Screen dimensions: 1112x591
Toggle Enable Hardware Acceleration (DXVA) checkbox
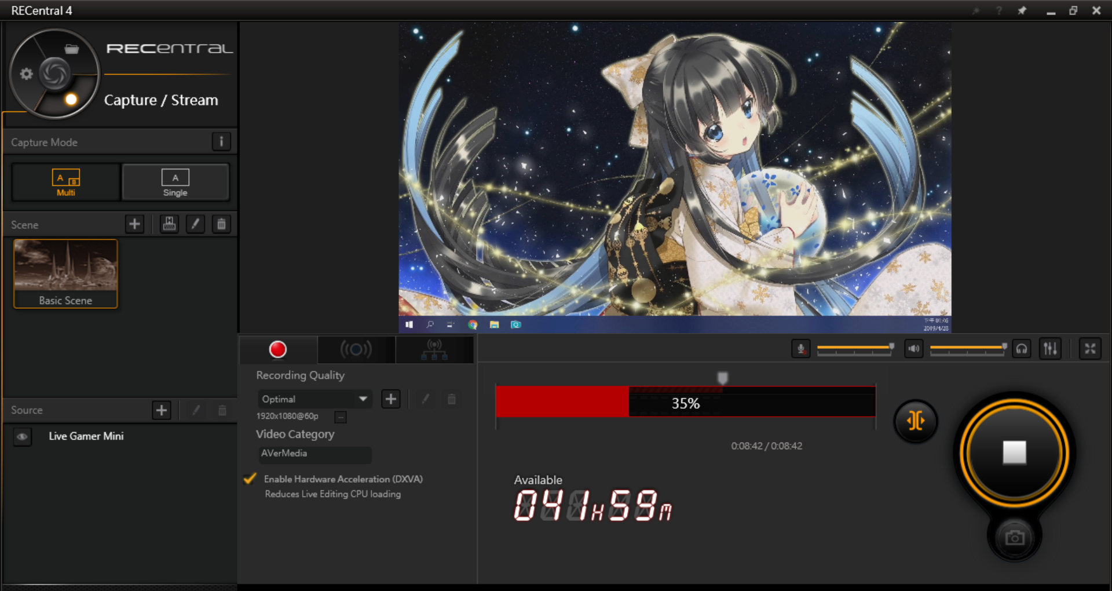250,479
